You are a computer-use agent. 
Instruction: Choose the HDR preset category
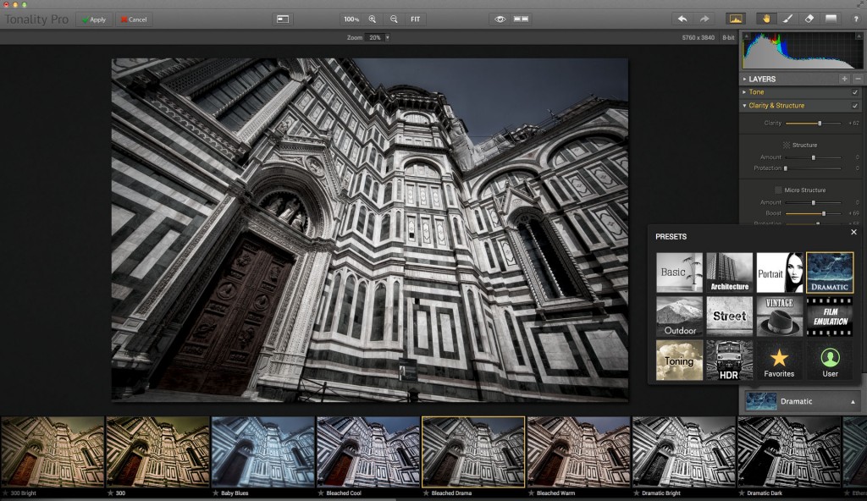coord(729,360)
